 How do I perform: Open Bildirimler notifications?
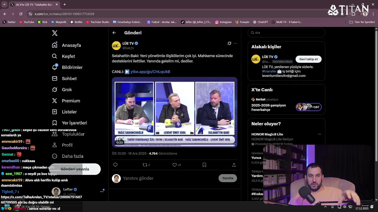click(x=67, y=67)
